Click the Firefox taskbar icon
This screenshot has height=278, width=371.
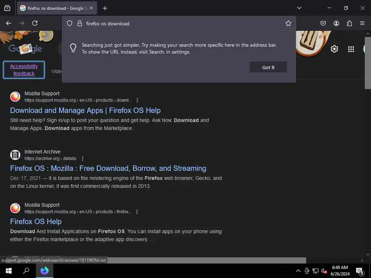(45, 271)
